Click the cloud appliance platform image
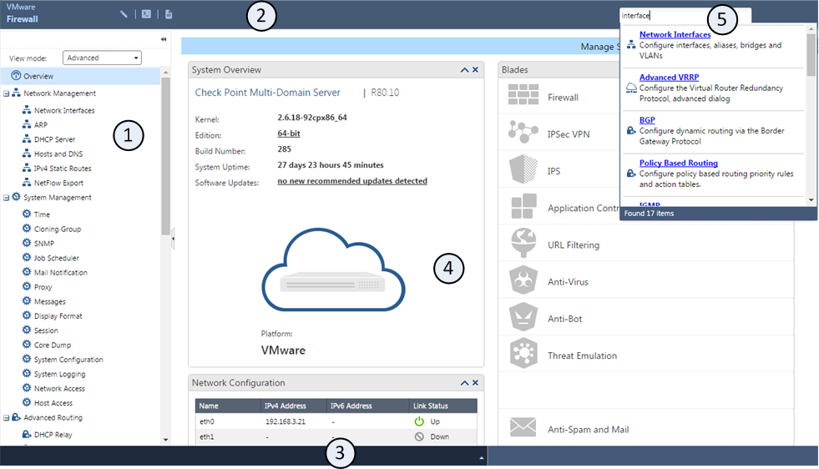Screen dimensions: 819x469 pos(333,270)
